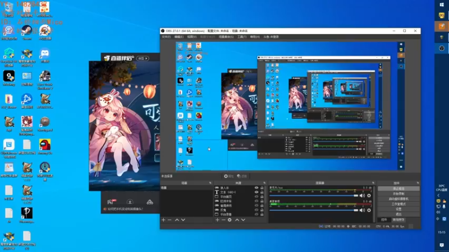Remove selected source with the minus icon
The height and width of the screenshot is (252, 449).
tap(223, 220)
